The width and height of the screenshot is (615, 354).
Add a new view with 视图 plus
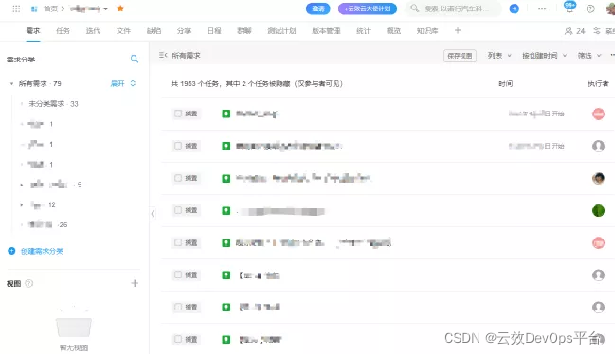[x=135, y=283]
